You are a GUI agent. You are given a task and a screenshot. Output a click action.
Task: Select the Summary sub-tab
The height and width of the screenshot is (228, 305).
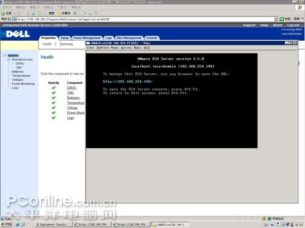(66, 44)
